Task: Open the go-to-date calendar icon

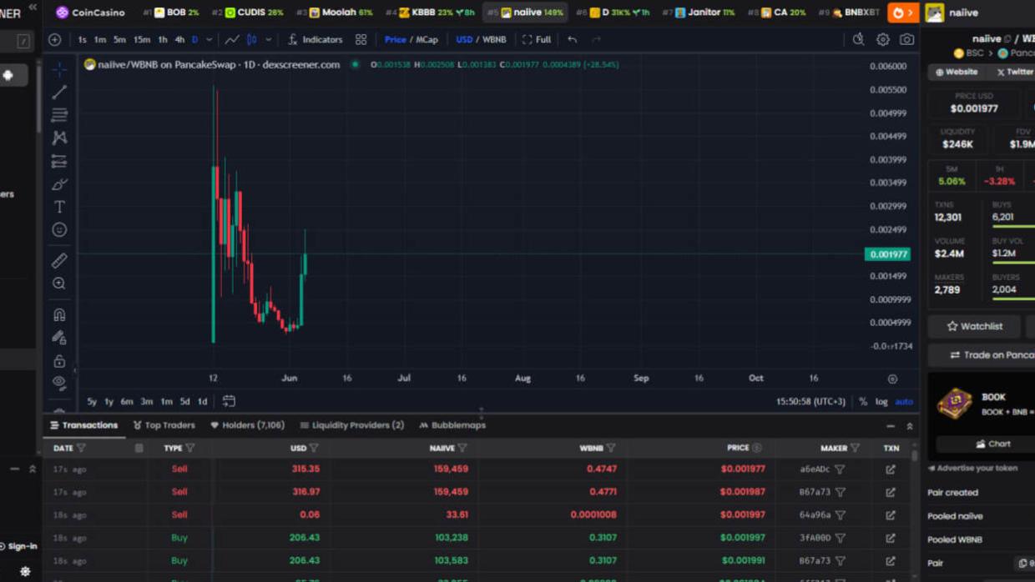Action: coord(229,401)
